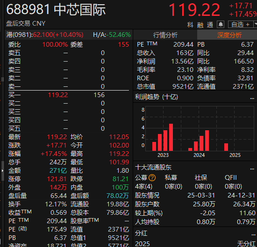This screenshot has width=257, height=247.
Task: Click the tallest 2024 profit bar
Action: (x=207, y=141)
